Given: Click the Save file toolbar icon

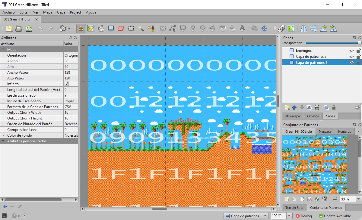Looking at the screenshot, I should pyautogui.click(x=29, y=29).
